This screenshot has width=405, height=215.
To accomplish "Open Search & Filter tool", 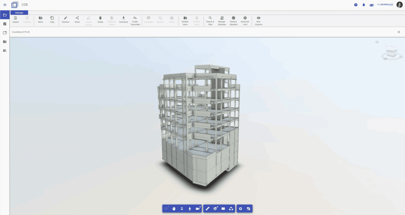I will click(x=210, y=19).
